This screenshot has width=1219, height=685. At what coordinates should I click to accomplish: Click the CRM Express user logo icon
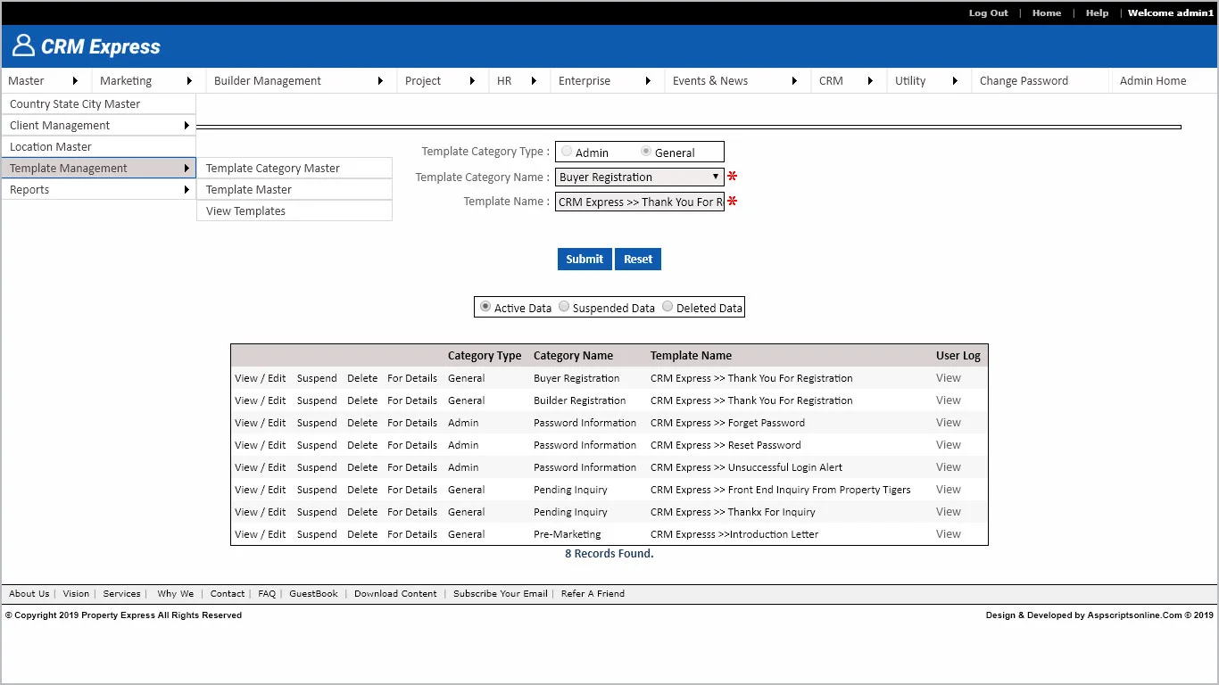coord(23,45)
